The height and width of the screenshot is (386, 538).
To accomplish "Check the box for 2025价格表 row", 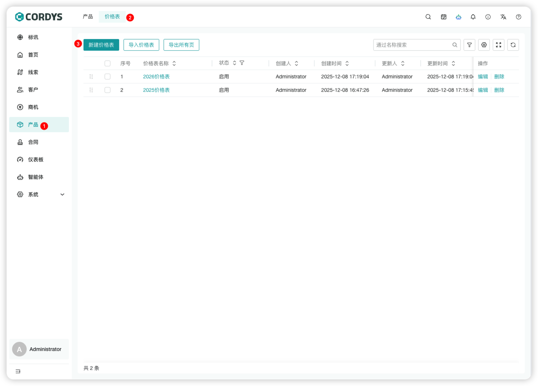I will click(107, 90).
